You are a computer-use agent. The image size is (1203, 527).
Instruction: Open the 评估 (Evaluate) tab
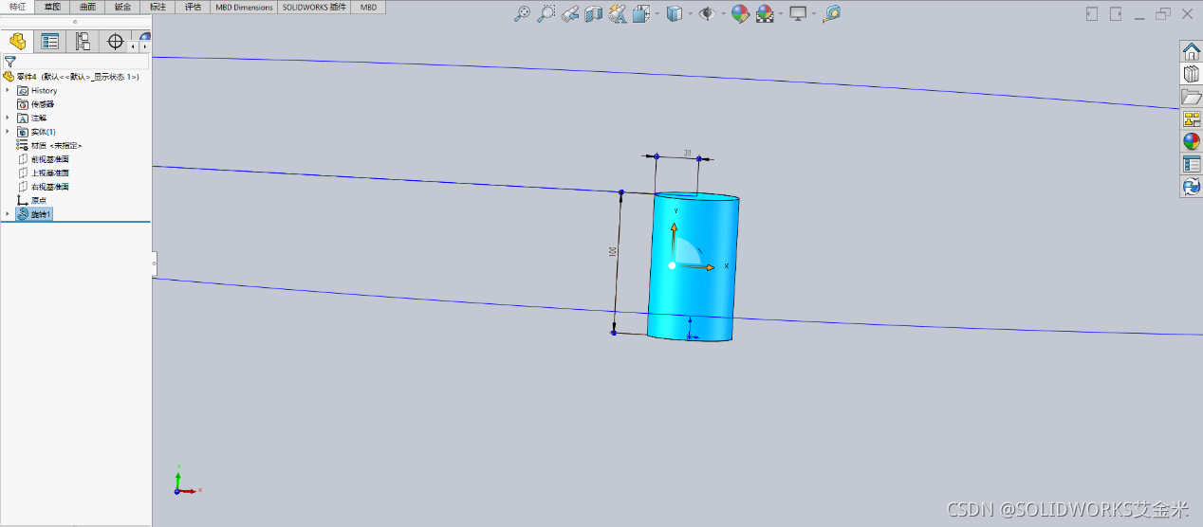pos(193,7)
